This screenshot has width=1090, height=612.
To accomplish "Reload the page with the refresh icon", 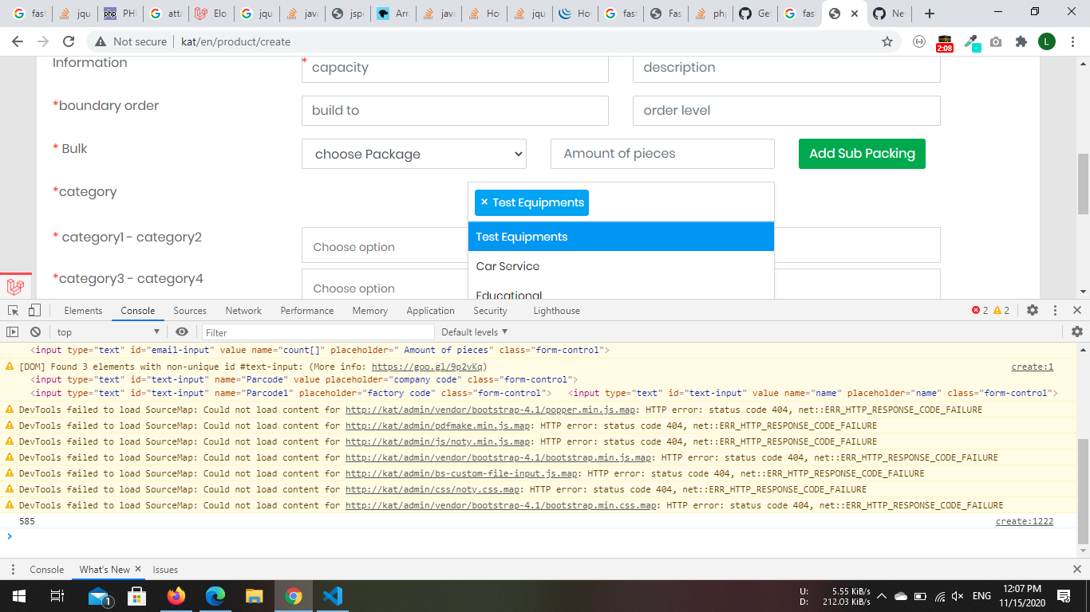I will point(69,41).
